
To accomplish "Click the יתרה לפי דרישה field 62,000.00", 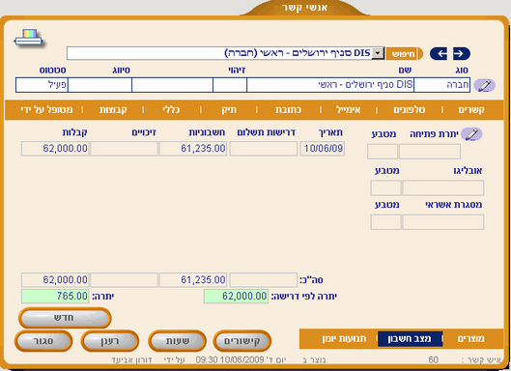I will (236, 296).
